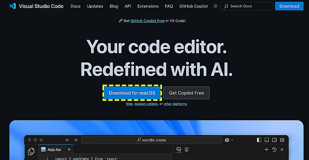Click the Visual Studio Code title text
The width and height of the screenshot is (309, 160).
pyautogui.click(x=41, y=6)
